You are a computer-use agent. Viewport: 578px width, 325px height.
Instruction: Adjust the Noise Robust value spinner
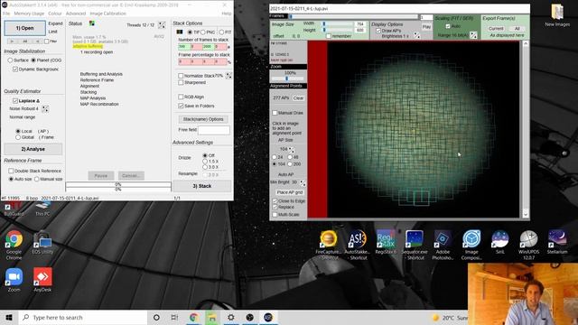45,108
